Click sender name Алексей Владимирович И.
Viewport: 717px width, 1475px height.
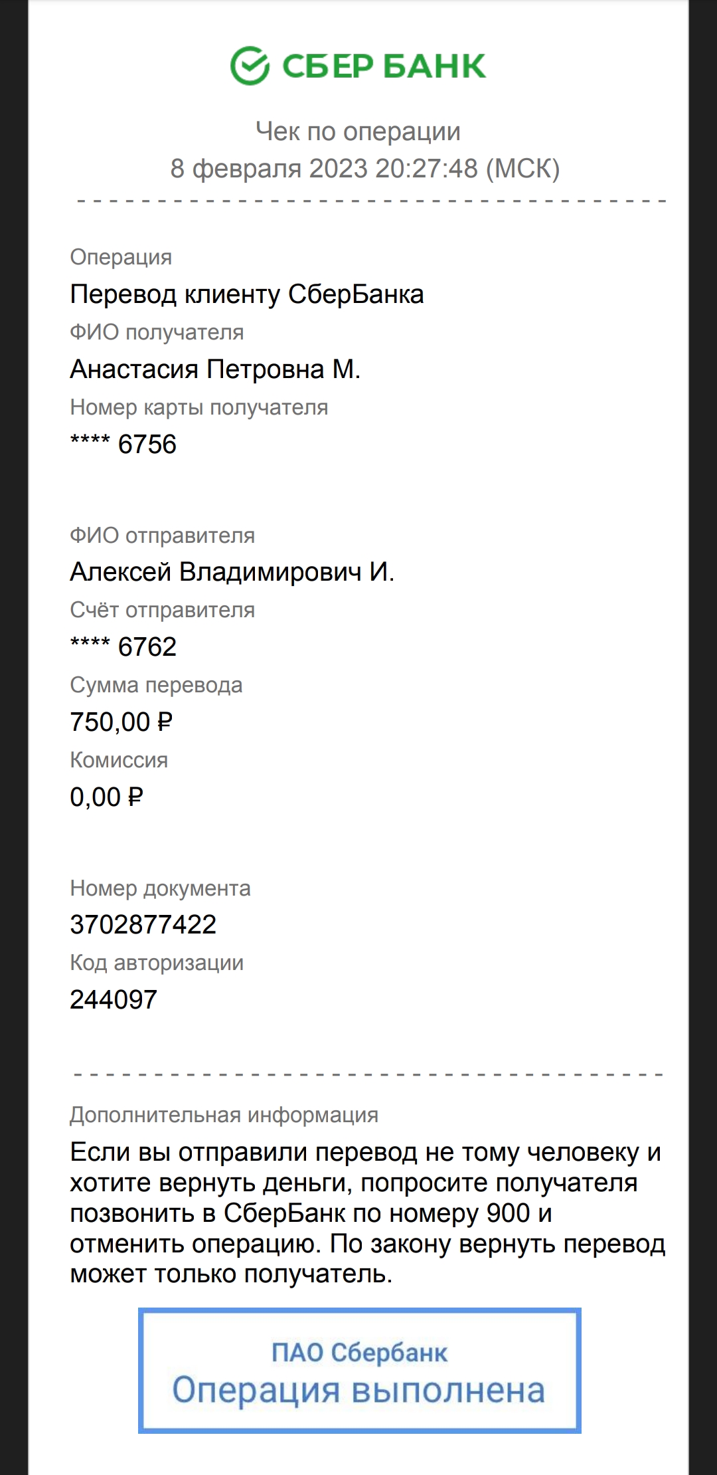point(232,572)
